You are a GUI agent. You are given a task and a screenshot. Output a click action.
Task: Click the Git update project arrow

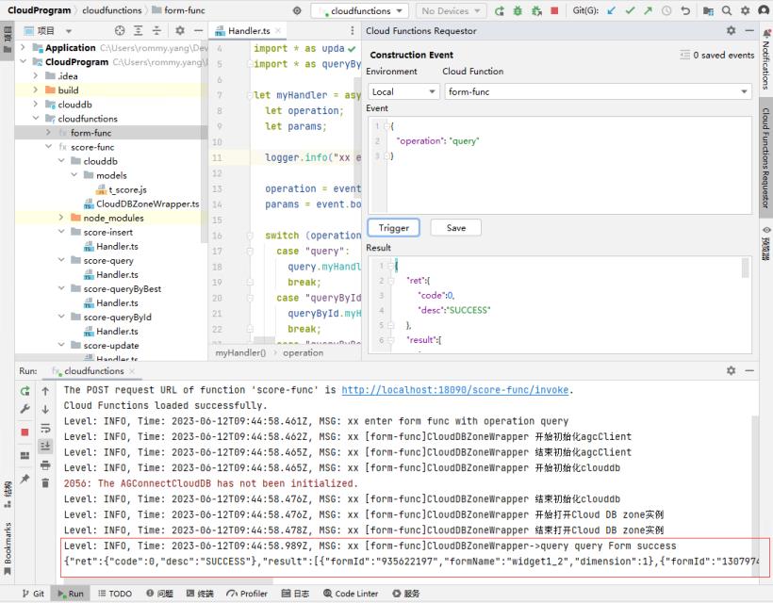coord(610,11)
